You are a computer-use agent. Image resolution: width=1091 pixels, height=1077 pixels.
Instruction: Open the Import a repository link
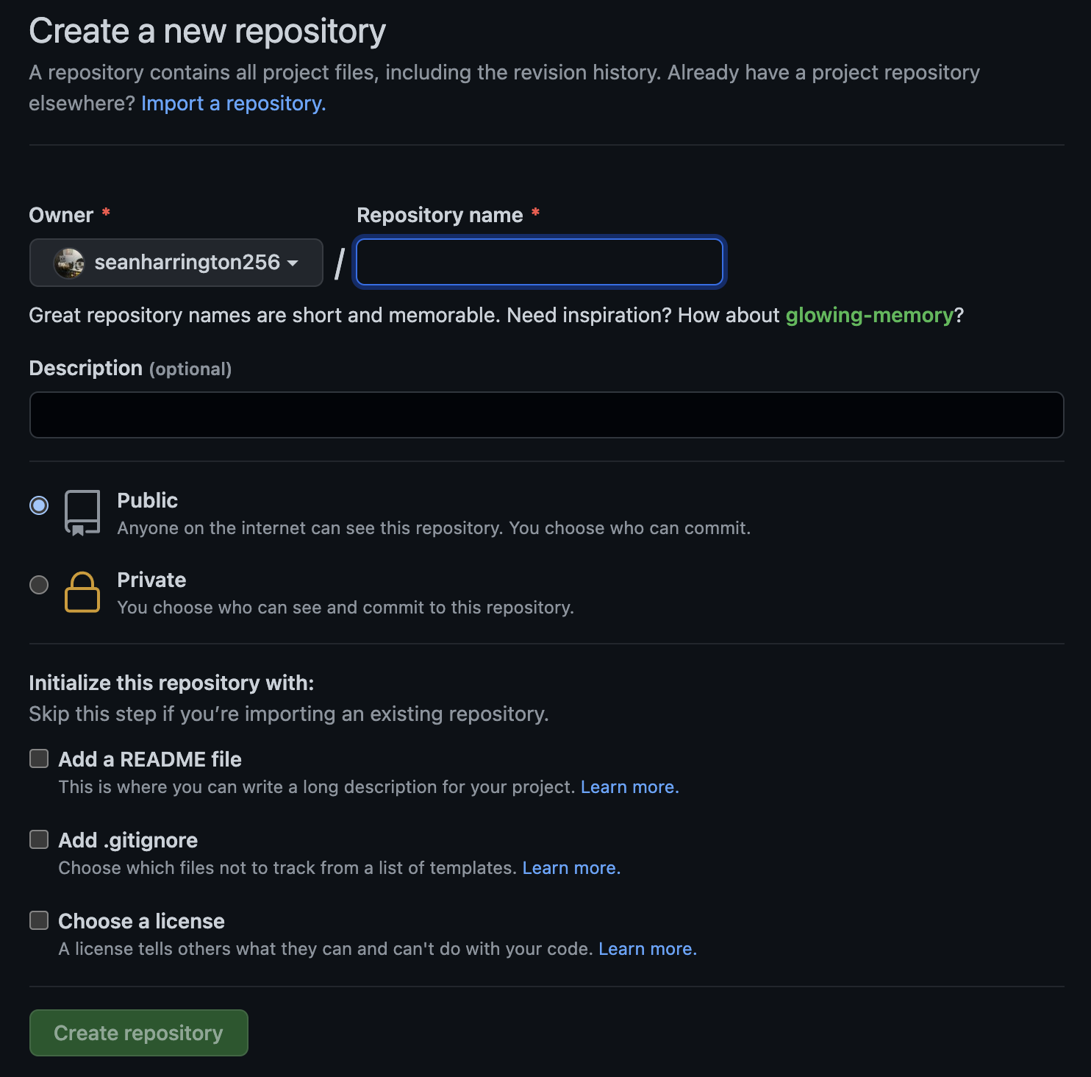(234, 103)
